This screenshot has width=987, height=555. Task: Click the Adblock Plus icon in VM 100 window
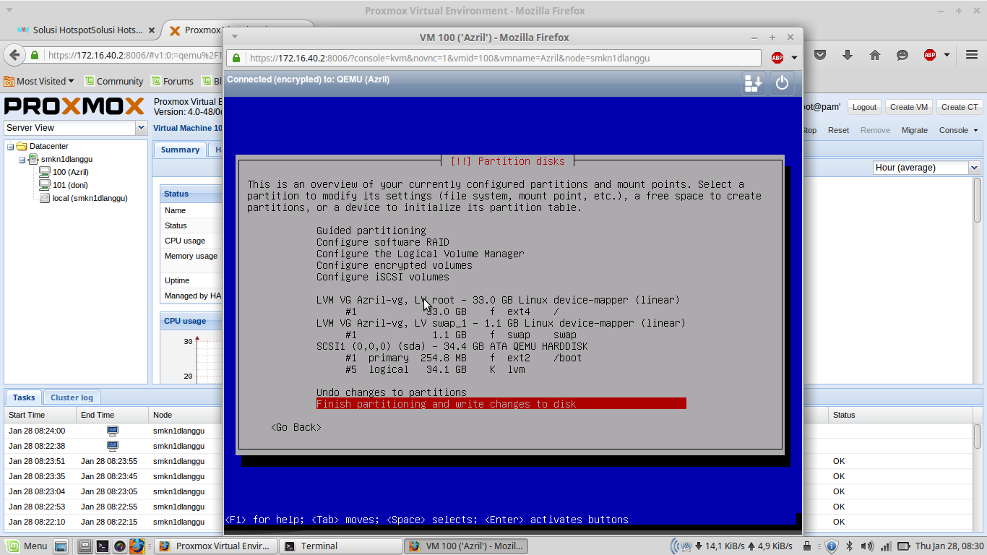point(777,58)
